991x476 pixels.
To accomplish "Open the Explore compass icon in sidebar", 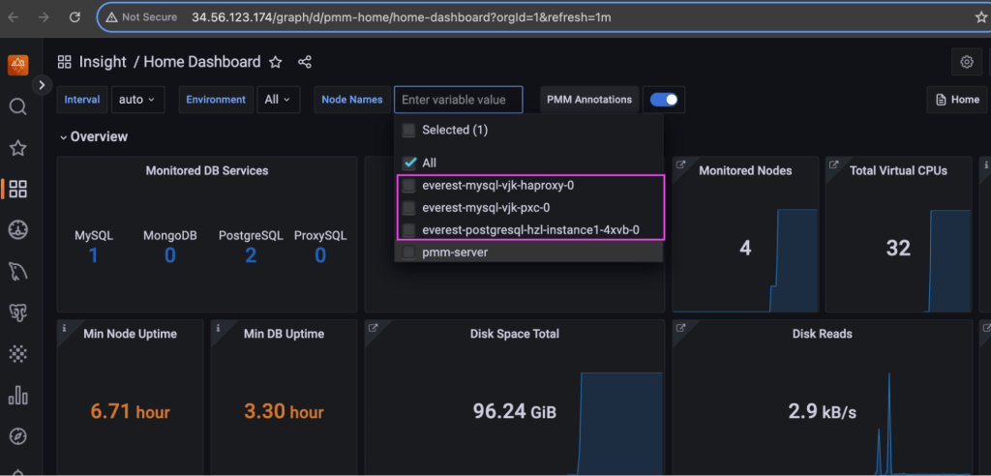I will point(17,436).
